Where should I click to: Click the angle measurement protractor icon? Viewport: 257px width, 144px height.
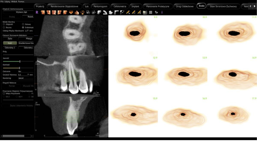105,12
